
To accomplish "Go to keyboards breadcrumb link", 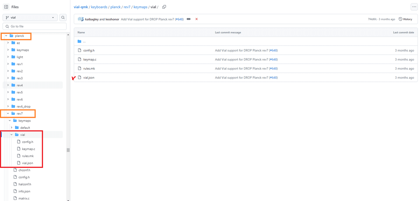I will point(99,7).
